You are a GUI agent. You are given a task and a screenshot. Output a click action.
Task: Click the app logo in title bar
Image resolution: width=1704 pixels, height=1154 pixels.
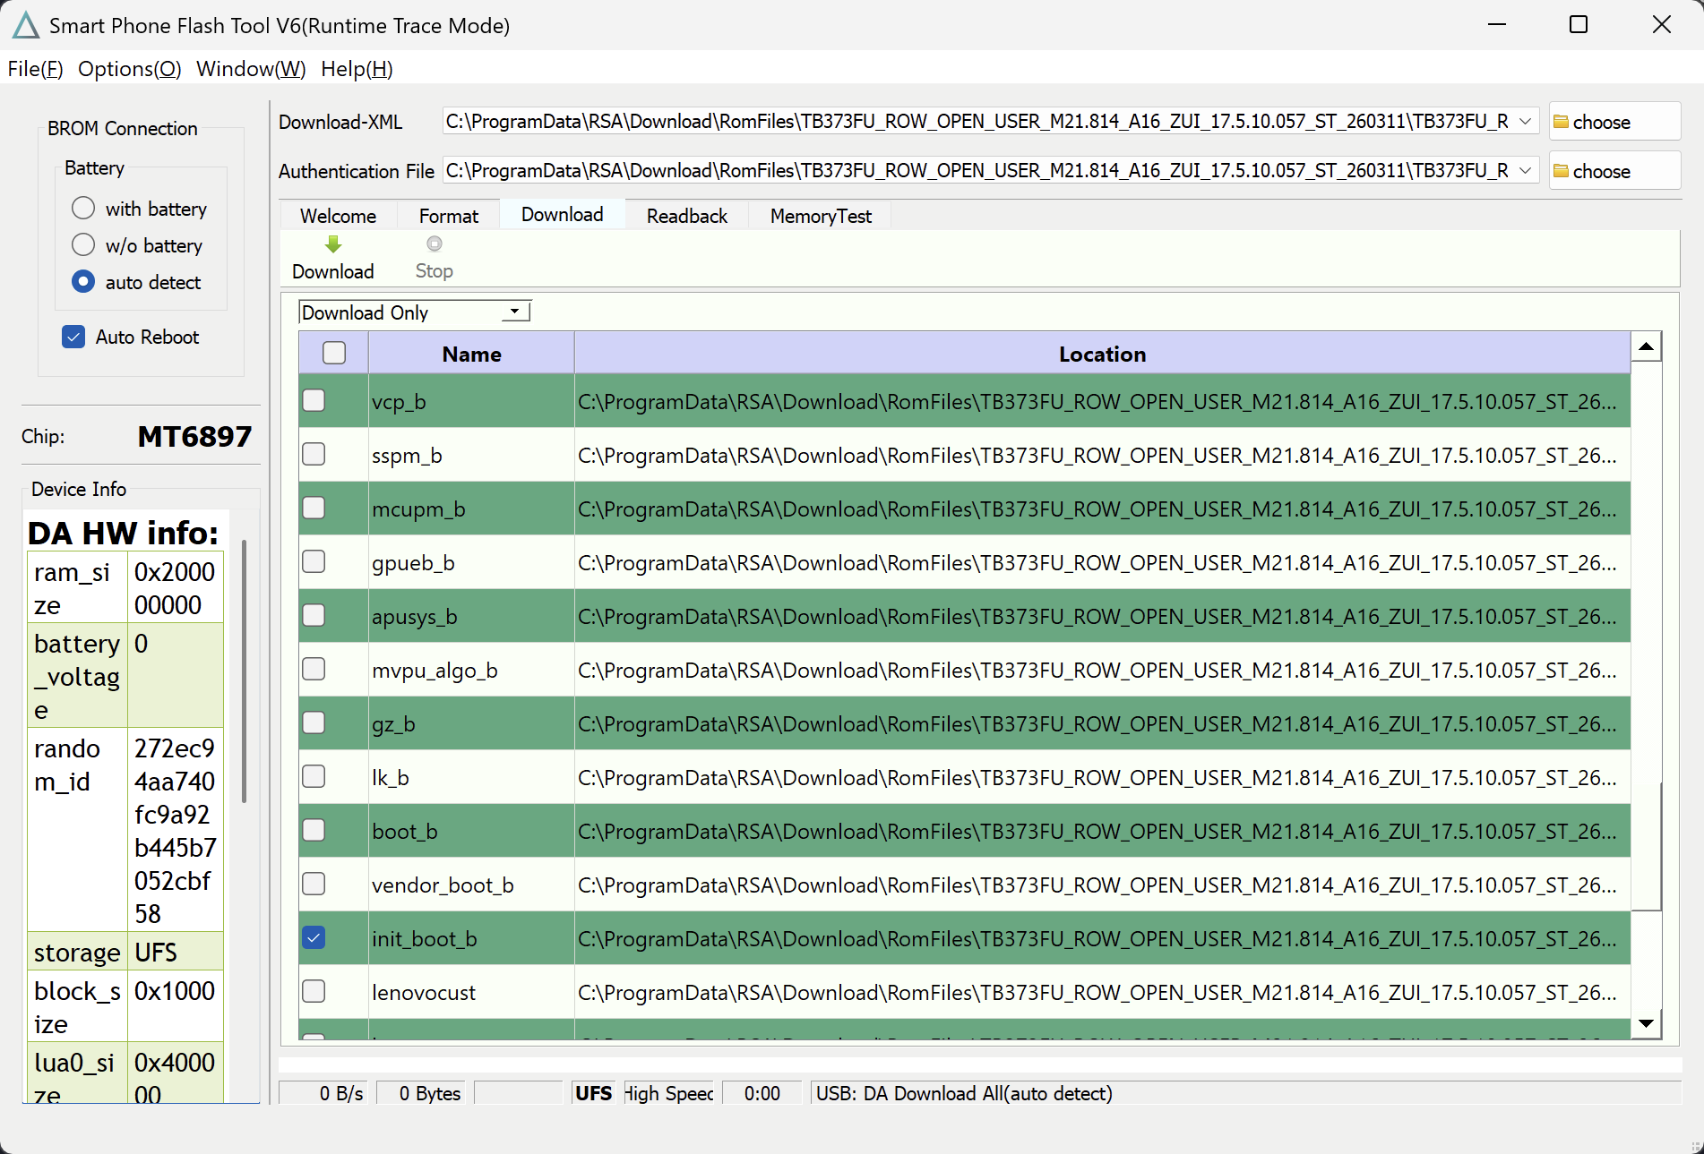[x=26, y=25]
